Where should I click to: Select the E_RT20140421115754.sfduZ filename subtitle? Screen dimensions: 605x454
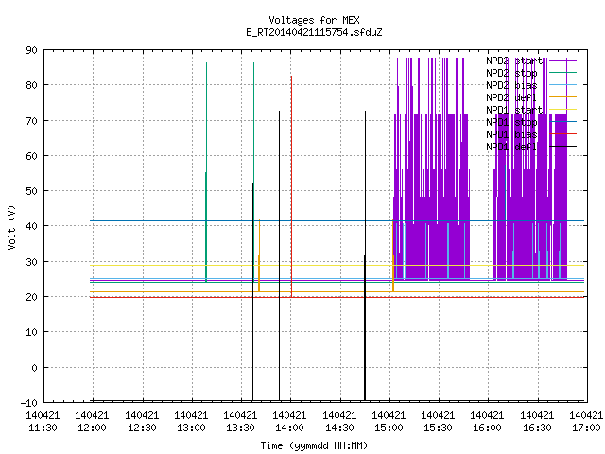pyautogui.click(x=314, y=32)
